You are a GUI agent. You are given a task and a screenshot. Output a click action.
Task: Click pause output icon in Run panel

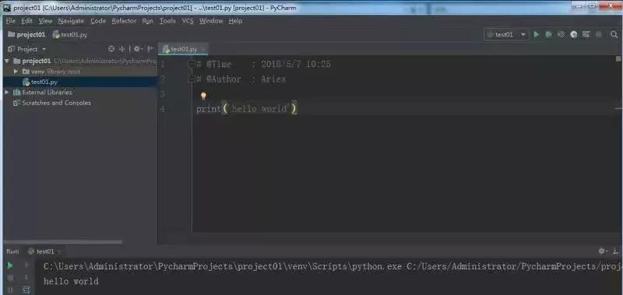point(10,290)
